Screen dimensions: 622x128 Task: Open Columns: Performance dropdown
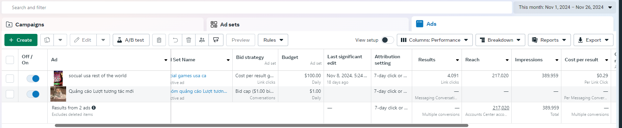click(435, 40)
